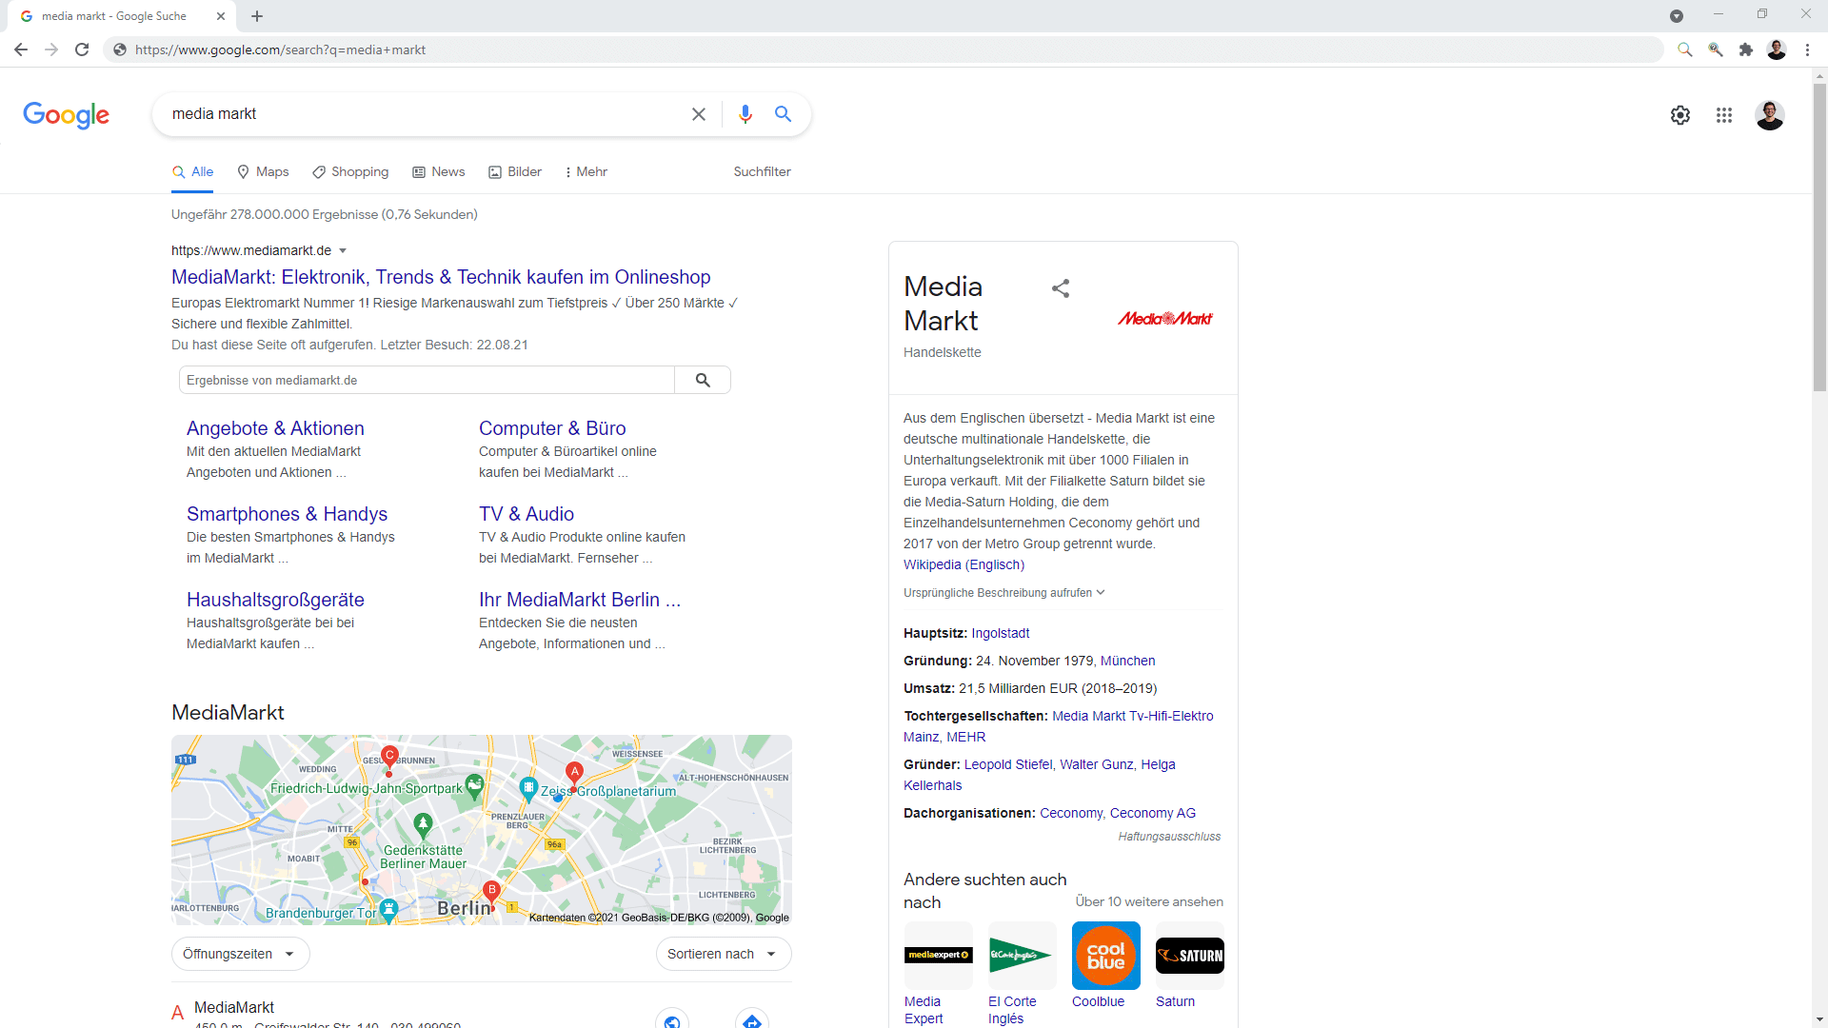
Task: Click the Google search input field
Action: (x=424, y=114)
